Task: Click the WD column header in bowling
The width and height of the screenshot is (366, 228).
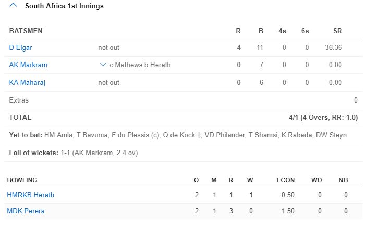Action: (316, 180)
